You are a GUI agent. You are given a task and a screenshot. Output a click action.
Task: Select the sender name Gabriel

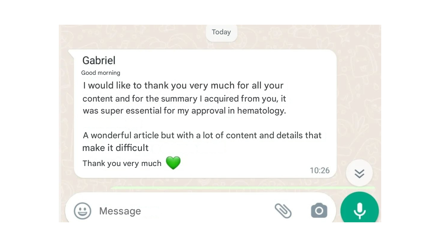coord(99,60)
